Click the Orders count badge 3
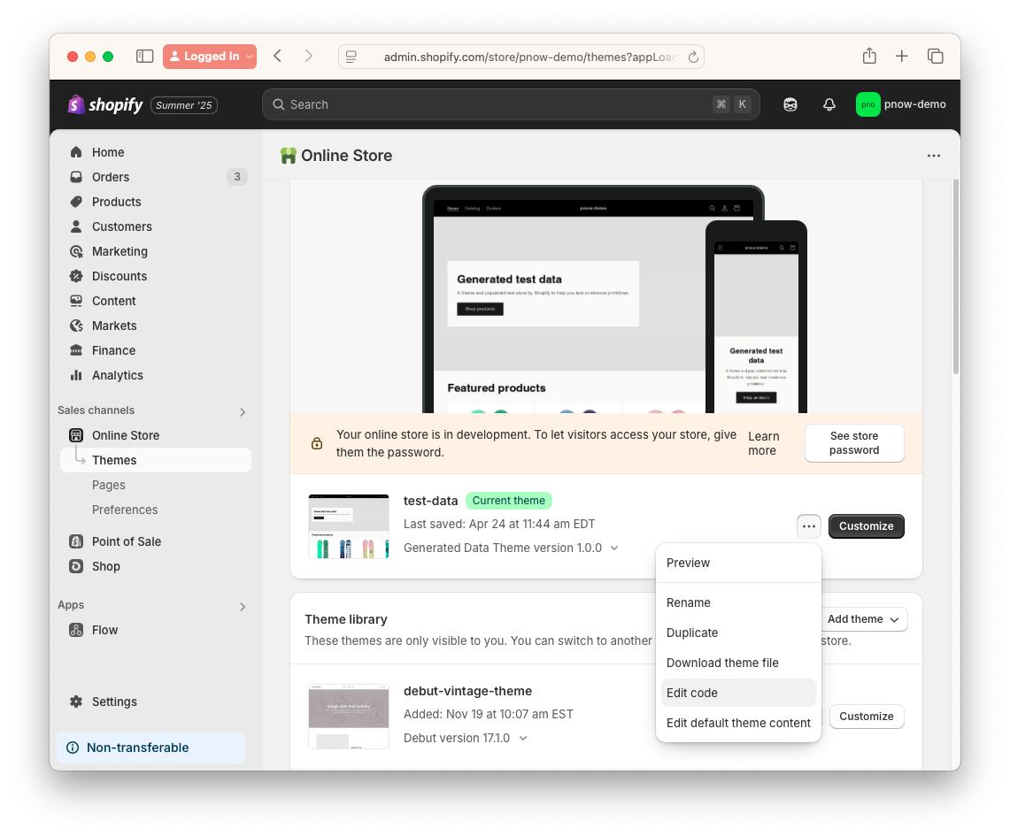 pyautogui.click(x=237, y=177)
